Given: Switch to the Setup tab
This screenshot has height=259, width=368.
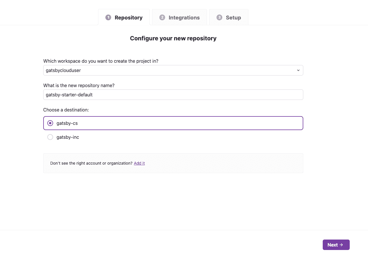Looking at the screenshot, I should [233, 17].
